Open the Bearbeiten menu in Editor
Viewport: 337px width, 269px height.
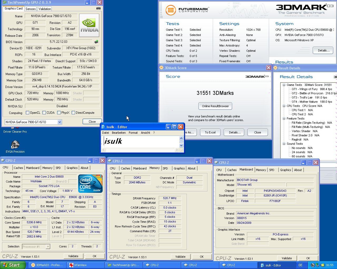(x=119, y=133)
